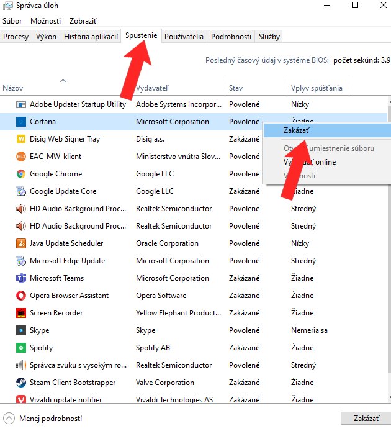Select the Screen Recorder entry name
Image resolution: width=391 pixels, height=431 pixels.
tap(56, 313)
